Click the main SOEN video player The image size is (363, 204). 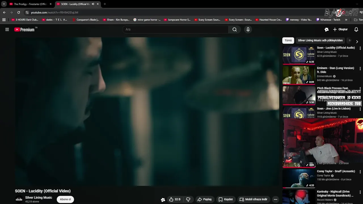point(147,112)
